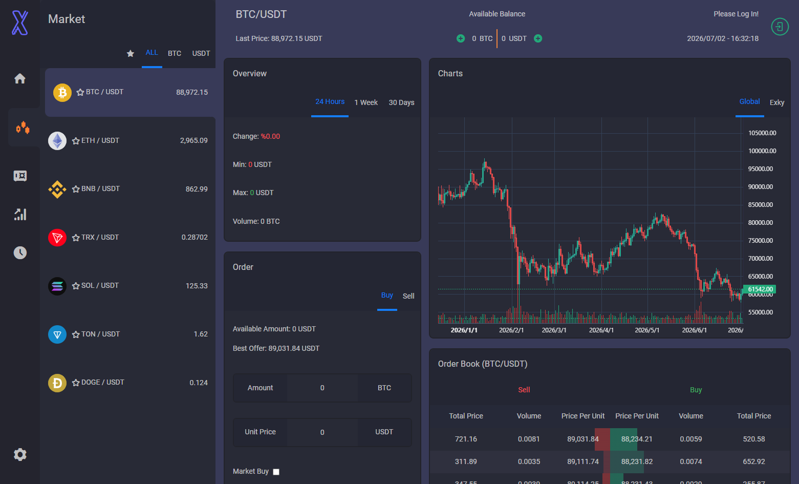This screenshot has height=484, width=799.
Task: Favorite BTC / USDT with star
Action: pos(80,92)
